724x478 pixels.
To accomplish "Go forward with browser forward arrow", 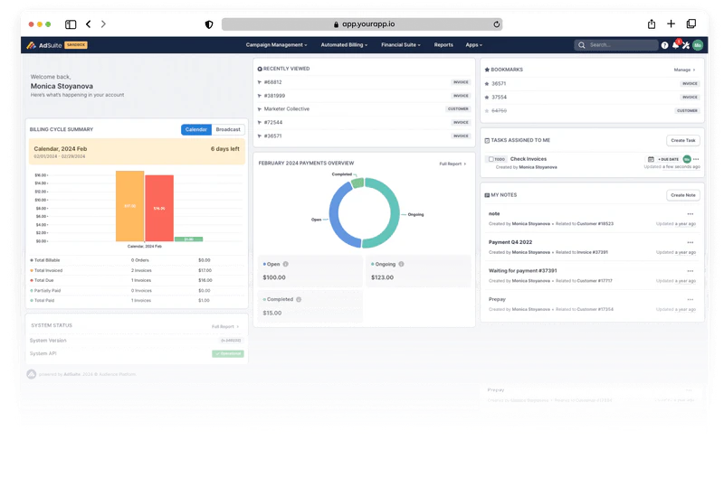I will (x=103, y=24).
